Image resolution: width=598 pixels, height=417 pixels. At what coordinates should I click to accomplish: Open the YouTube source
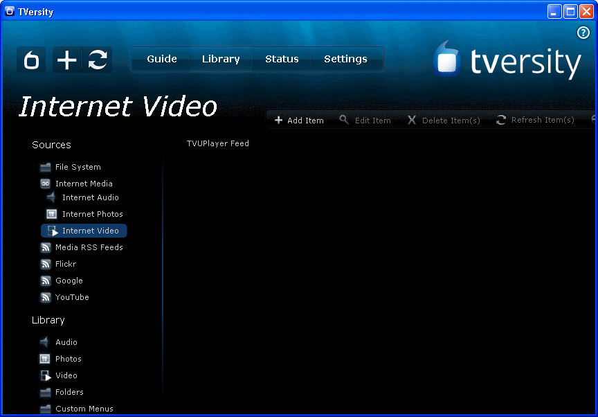point(72,297)
